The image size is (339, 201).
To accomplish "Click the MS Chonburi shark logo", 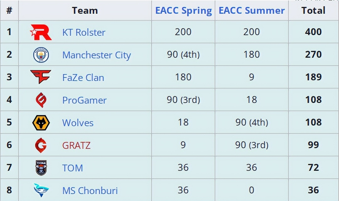I will [x=41, y=190].
